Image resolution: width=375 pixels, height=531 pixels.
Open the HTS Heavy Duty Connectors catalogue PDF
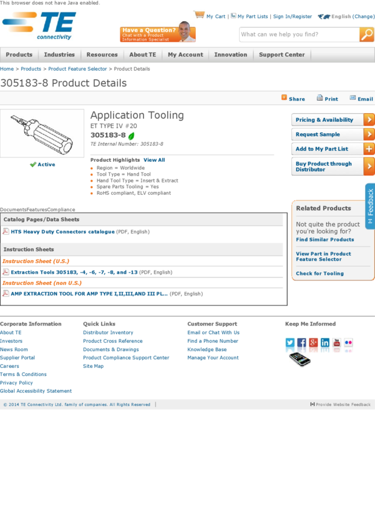pos(62,232)
